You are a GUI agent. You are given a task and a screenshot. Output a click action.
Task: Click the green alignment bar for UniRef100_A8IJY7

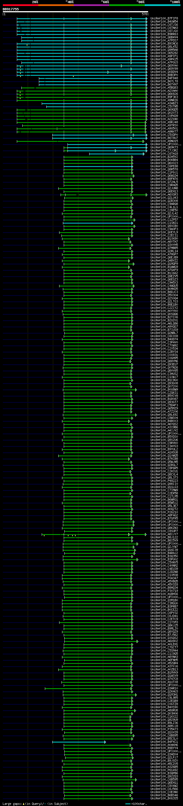(94, 534)
